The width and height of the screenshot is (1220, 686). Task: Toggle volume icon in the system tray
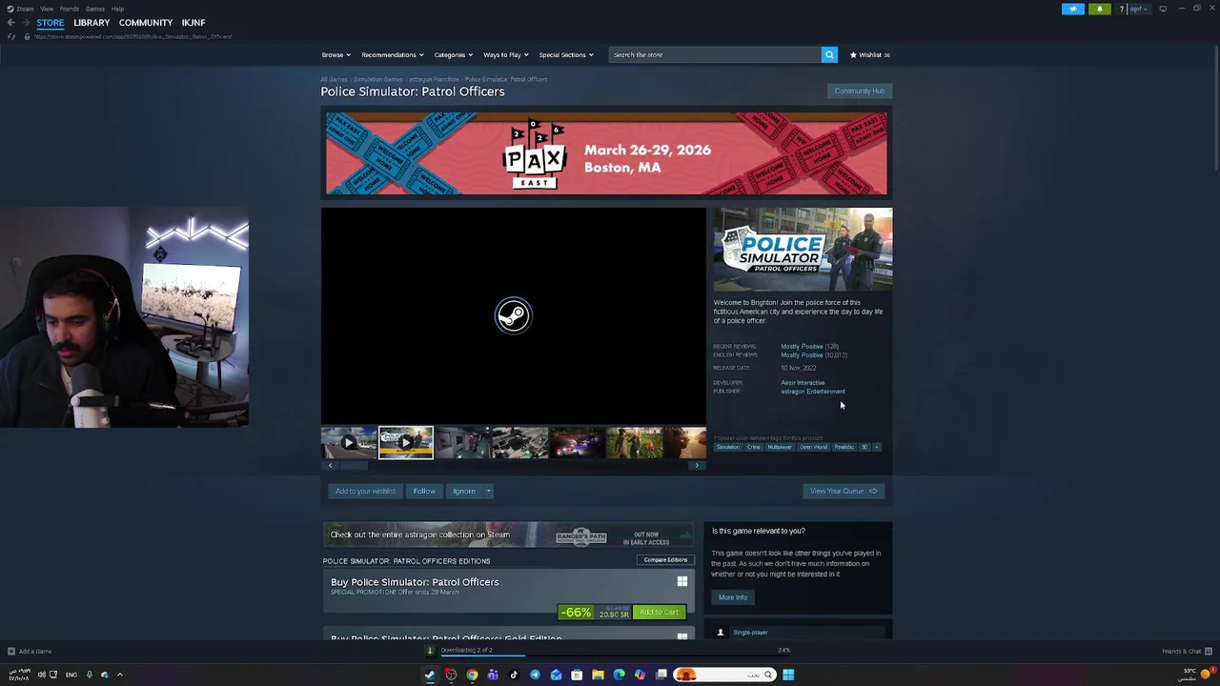pos(41,675)
